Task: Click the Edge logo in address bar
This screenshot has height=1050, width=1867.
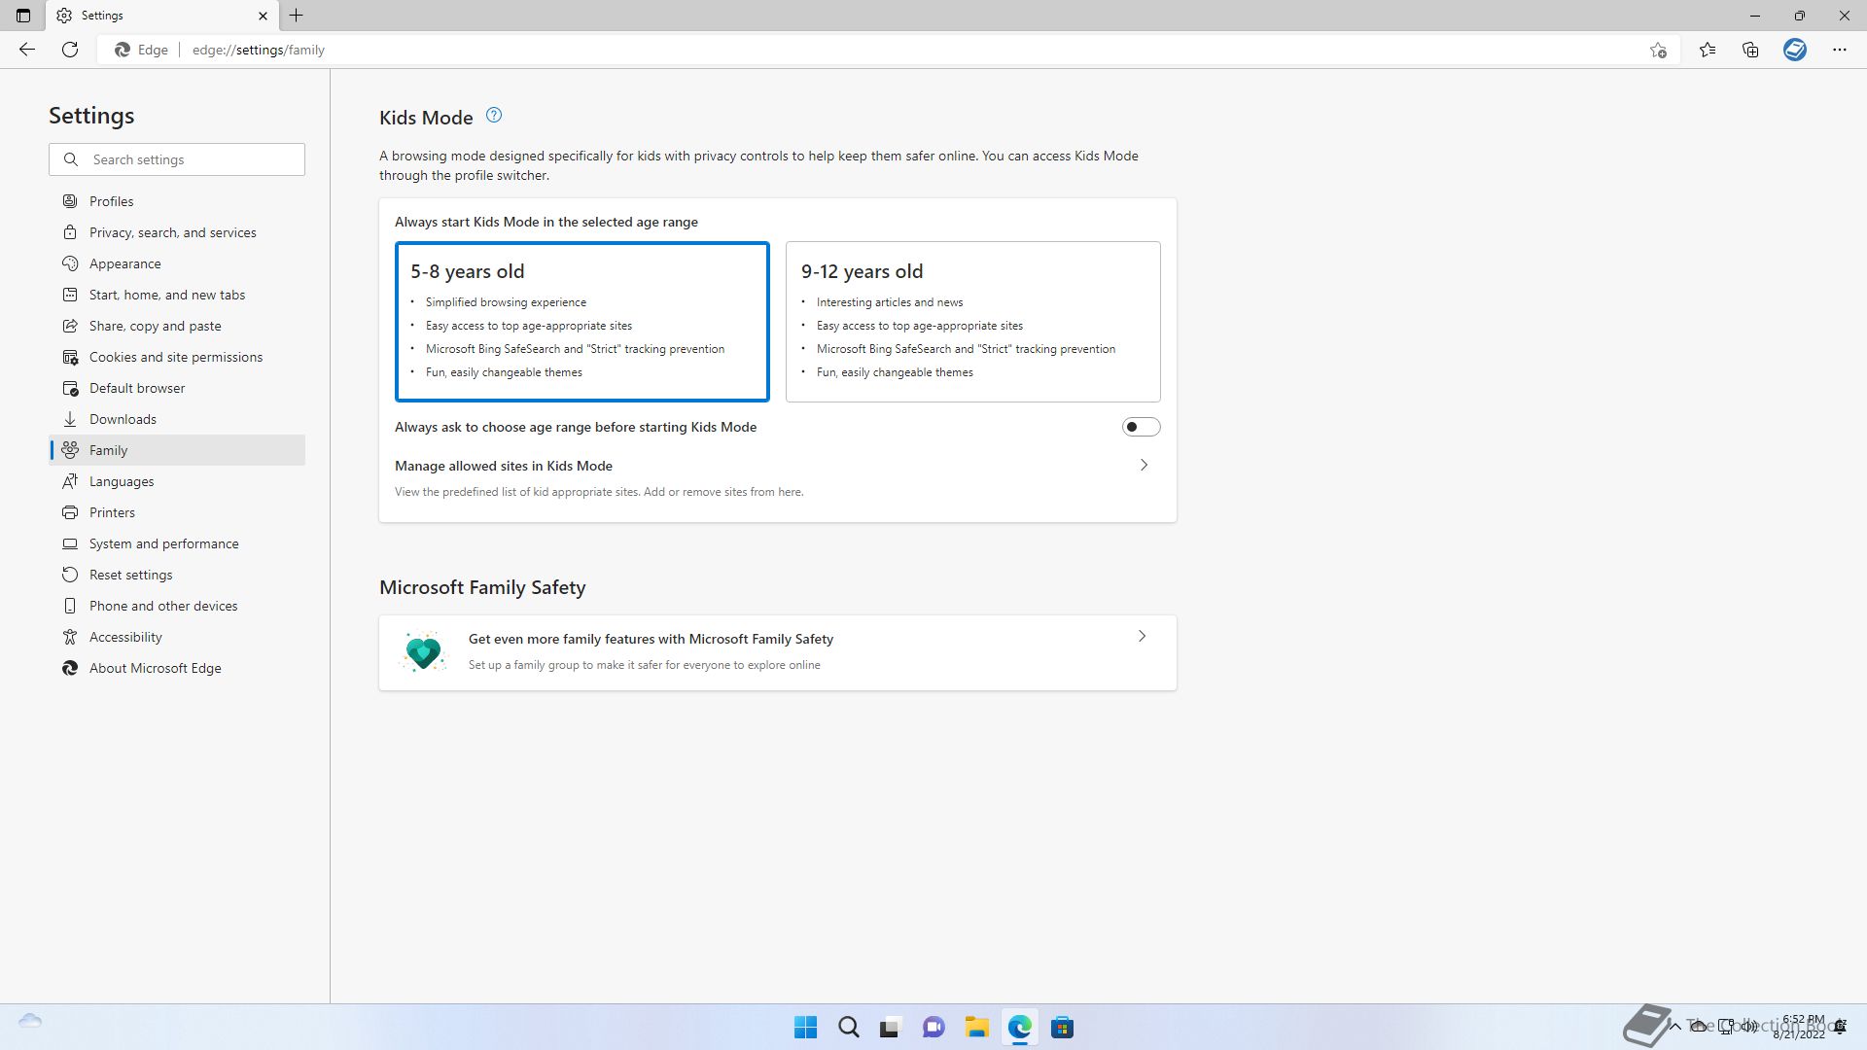Action: (123, 50)
